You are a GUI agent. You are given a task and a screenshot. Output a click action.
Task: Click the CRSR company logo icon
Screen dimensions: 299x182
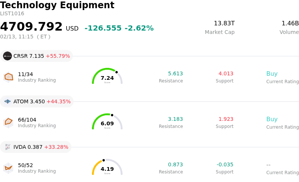coord(7,56)
